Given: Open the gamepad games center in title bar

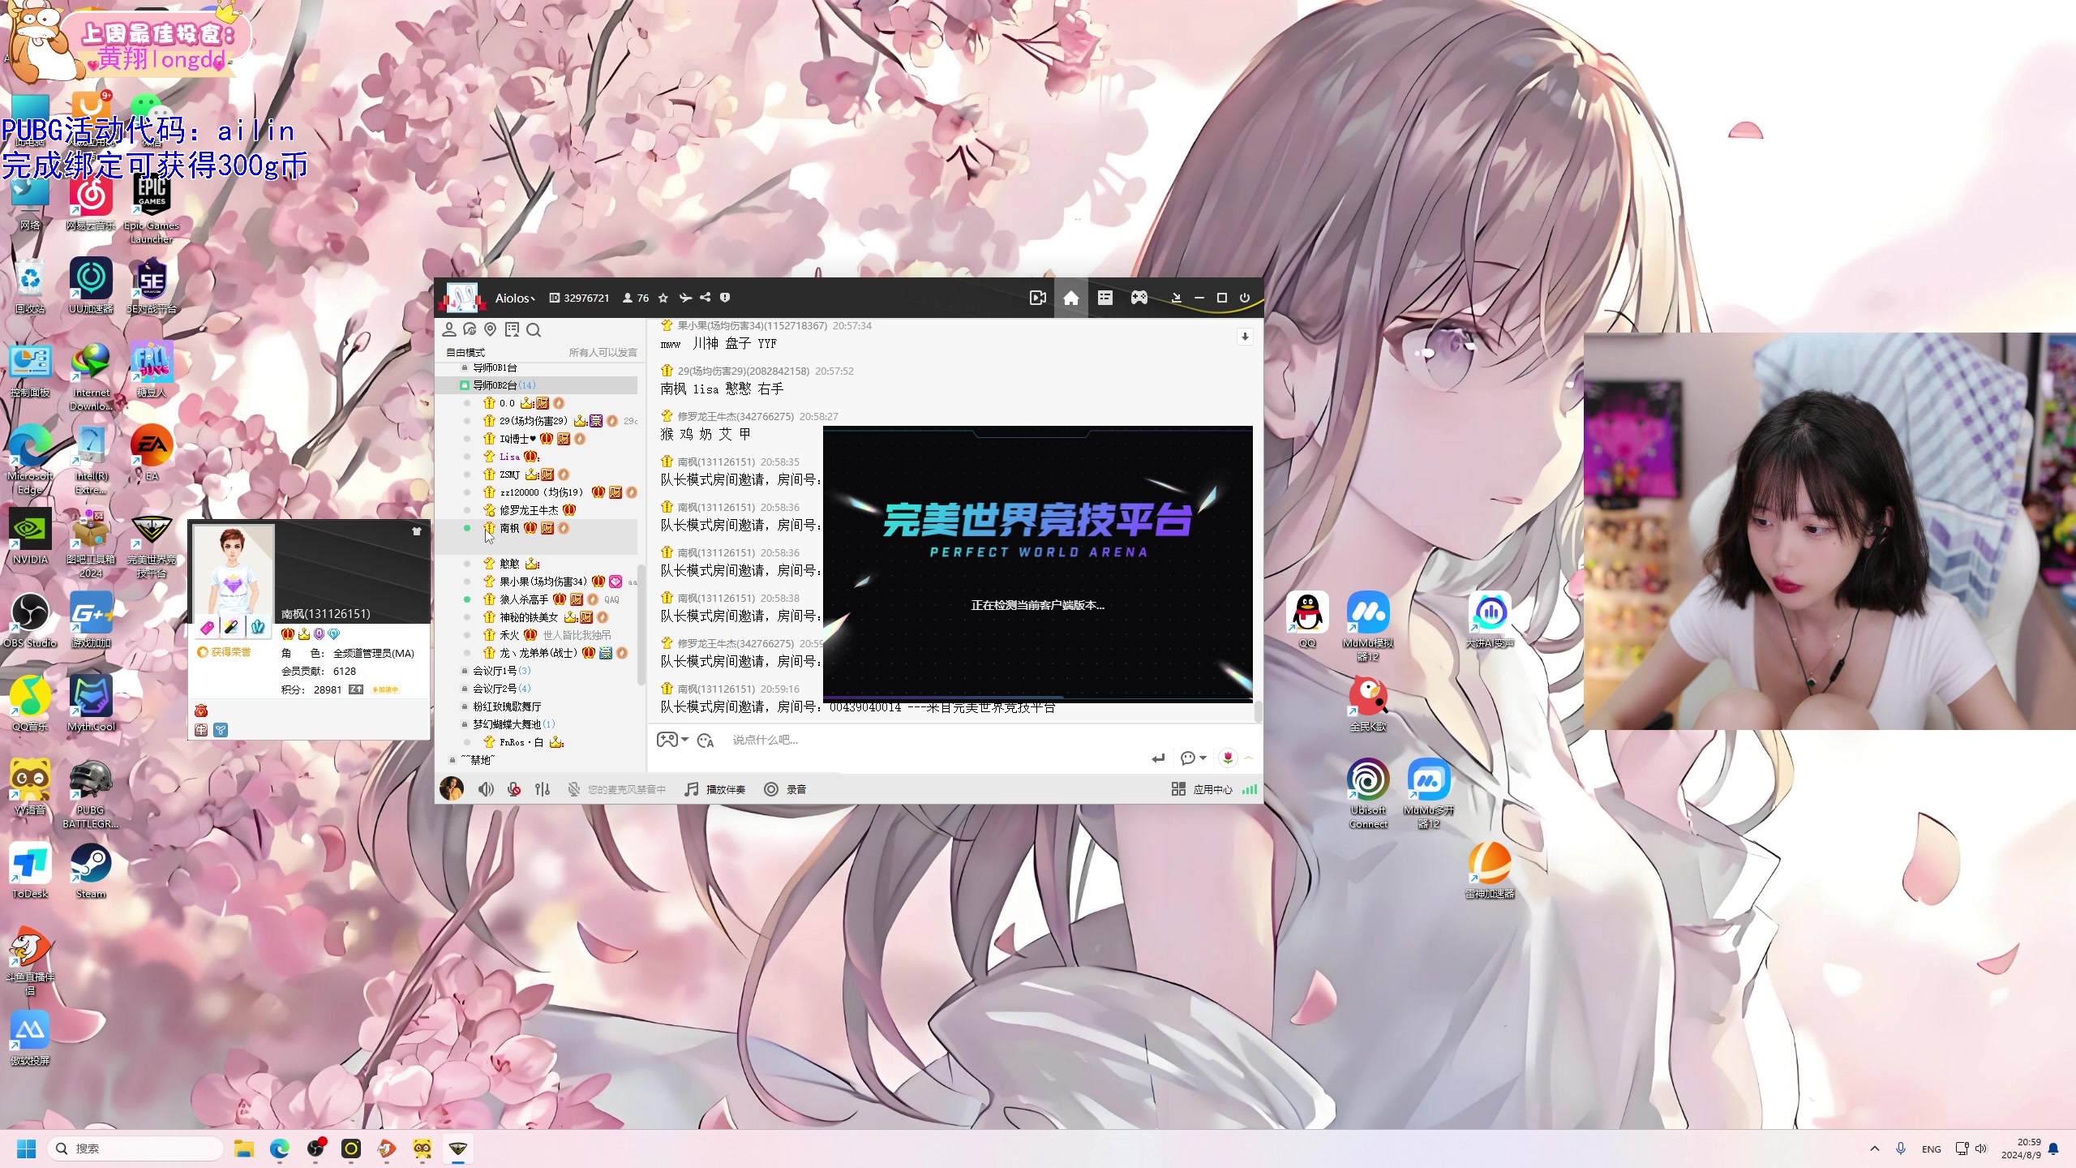Looking at the screenshot, I should [x=1139, y=298].
